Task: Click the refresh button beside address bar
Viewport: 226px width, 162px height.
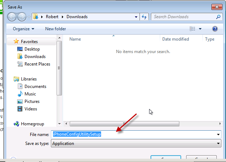Action: pos(144,17)
